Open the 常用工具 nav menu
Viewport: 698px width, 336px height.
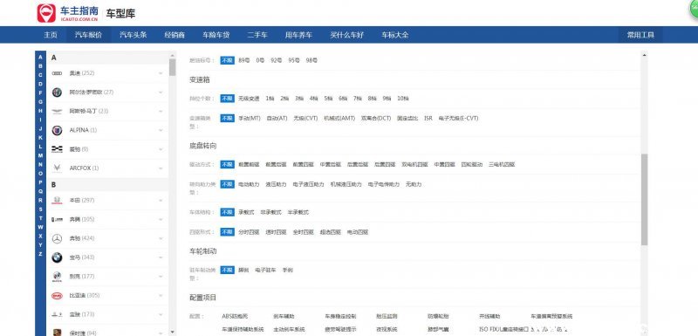640,35
